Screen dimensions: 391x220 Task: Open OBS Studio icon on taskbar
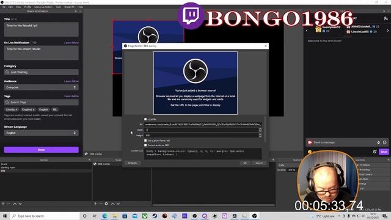click(254, 216)
